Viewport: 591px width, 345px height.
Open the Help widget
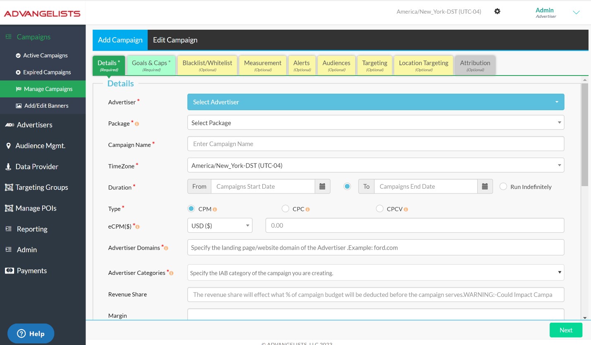31,333
